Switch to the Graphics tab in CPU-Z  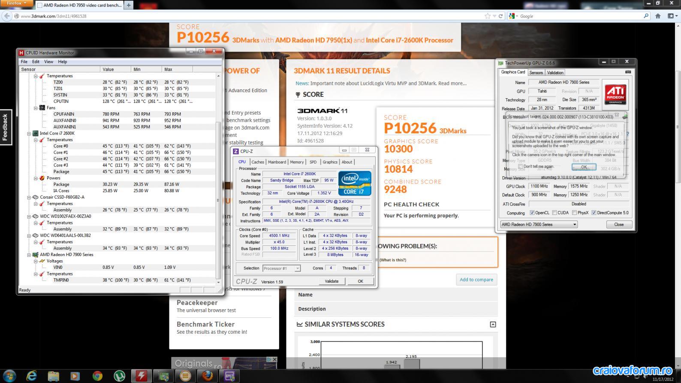pos(330,162)
